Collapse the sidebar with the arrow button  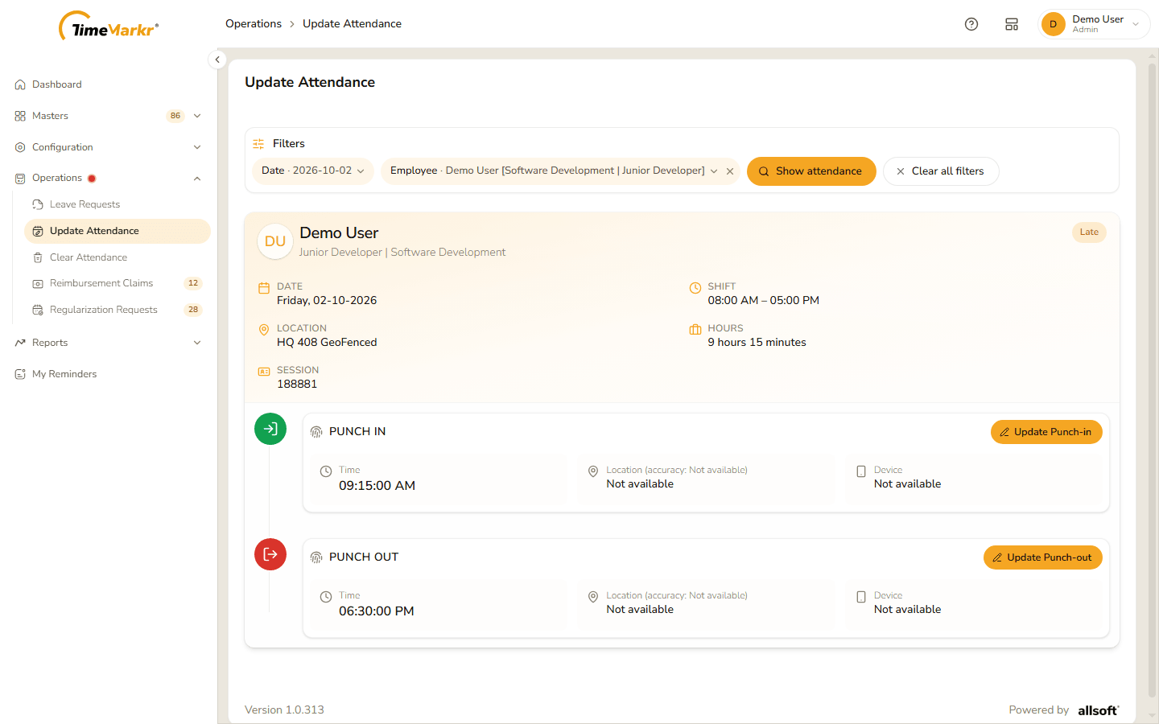click(x=217, y=60)
